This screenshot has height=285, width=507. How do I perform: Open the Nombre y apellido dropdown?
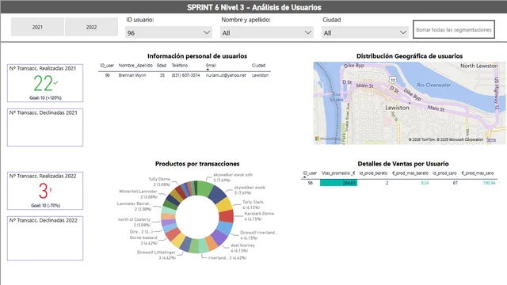267,32
